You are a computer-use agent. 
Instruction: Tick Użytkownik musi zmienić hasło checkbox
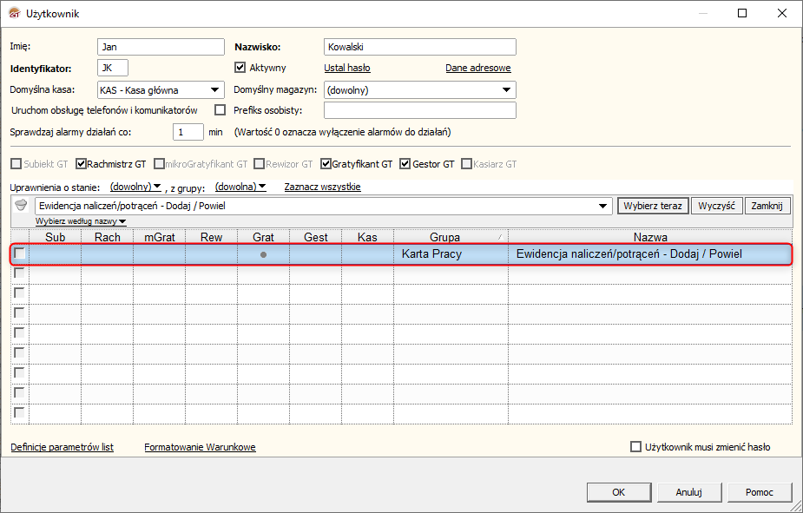click(x=635, y=446)
